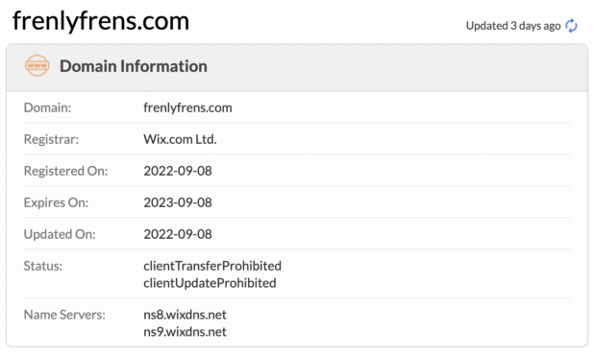Viewport: 594px width, 355px height.
Task: Click the "Registrar:" field label
Action: coord(51,139)
